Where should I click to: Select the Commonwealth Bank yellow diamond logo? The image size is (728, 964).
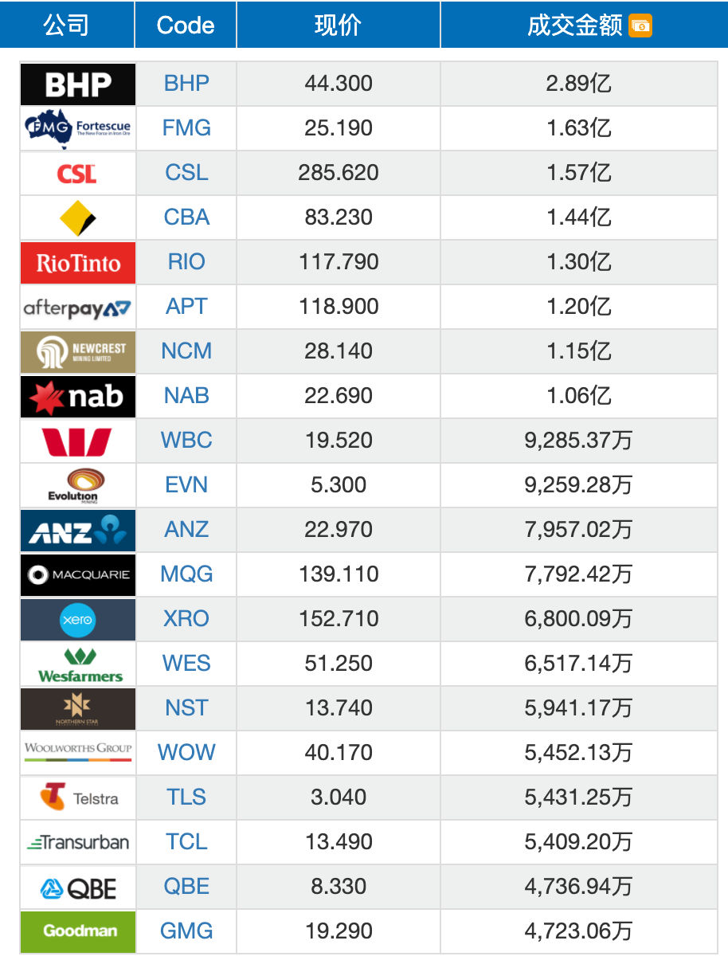point(78,218)
